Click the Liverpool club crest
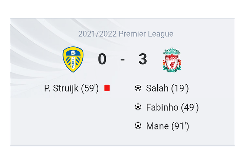 point(172,59)
